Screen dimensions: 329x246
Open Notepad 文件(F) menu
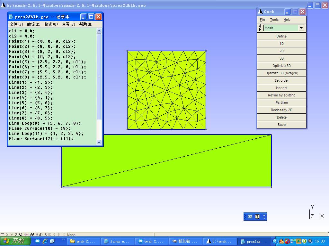click(16, 24)
